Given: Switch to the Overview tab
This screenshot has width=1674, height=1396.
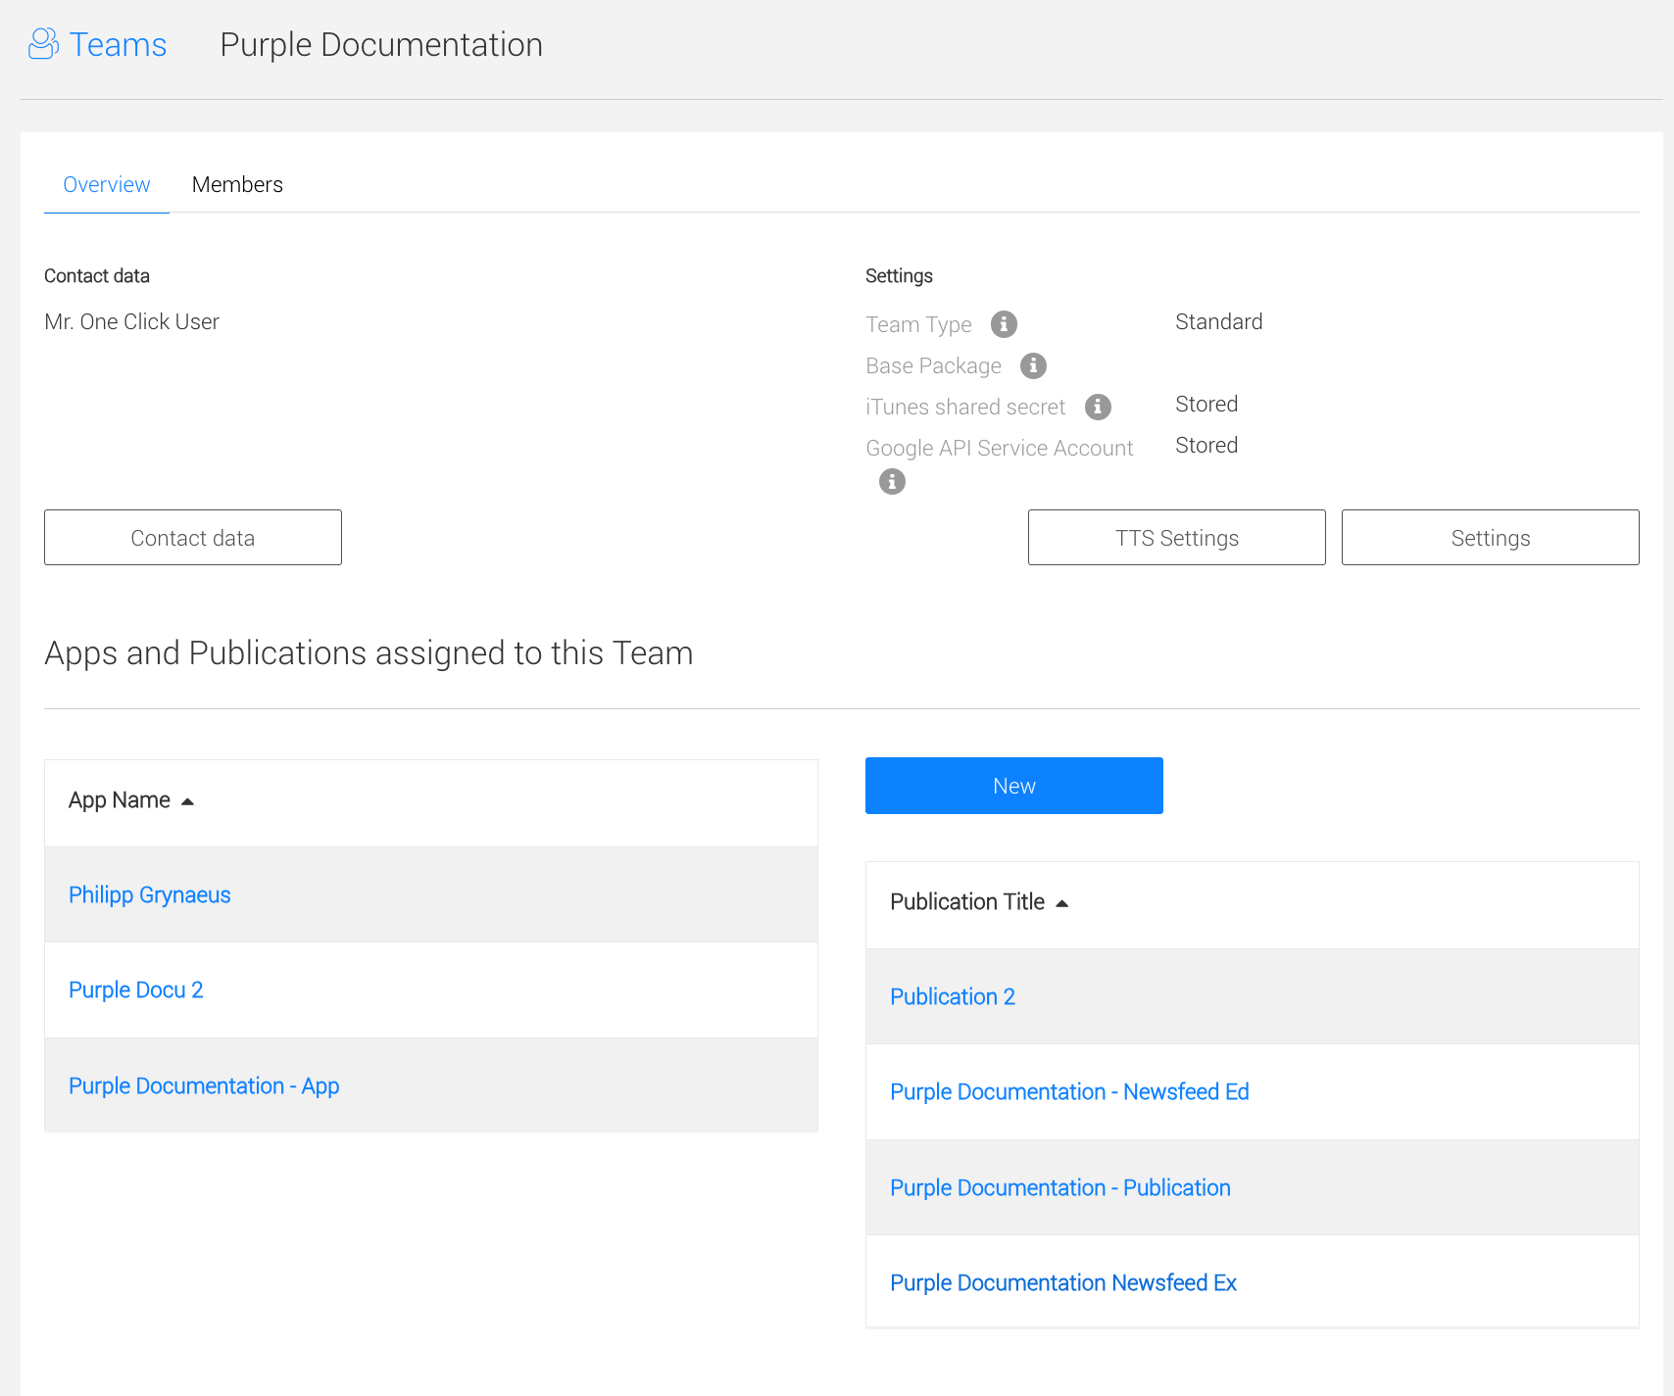Looking at the screenshot, I should pos(107,184).
